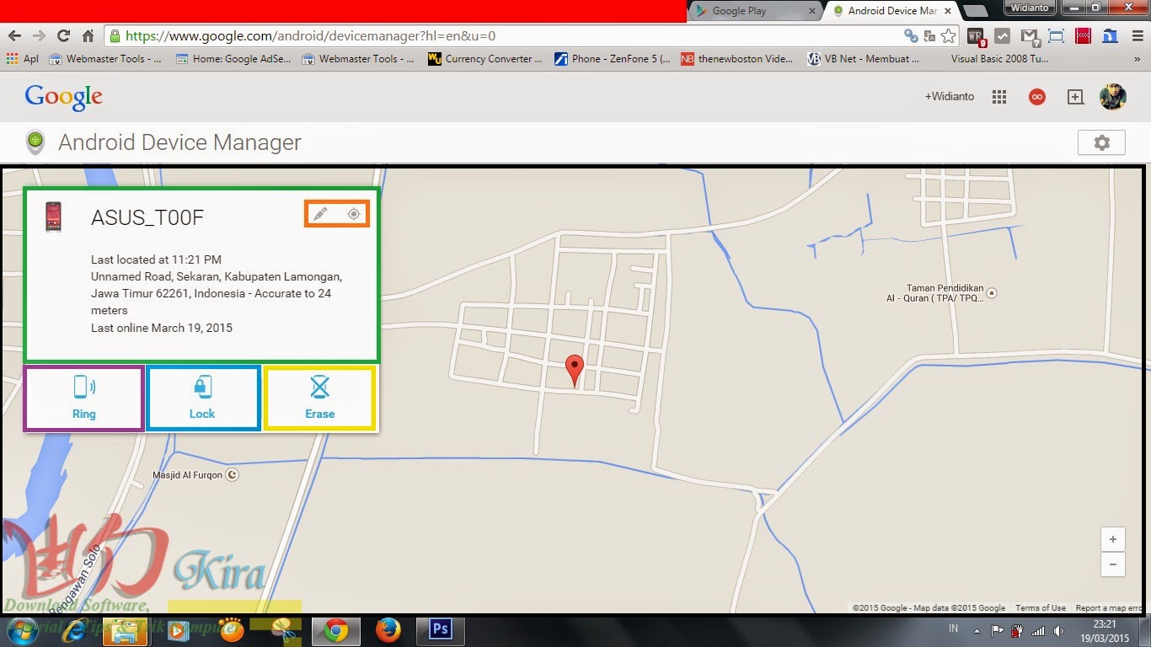Open the Apps bookmarks shortcut
The height and width of the screenshot is (647, 1151).
point(23,59)
